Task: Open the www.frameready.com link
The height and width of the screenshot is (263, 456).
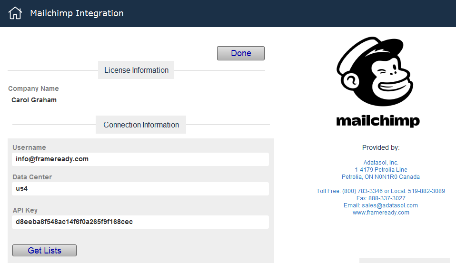Action: [381, 213]
